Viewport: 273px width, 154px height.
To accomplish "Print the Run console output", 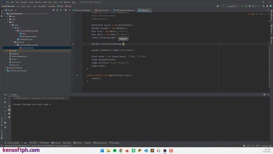I will pyautogui.click(x=9, y=113).
